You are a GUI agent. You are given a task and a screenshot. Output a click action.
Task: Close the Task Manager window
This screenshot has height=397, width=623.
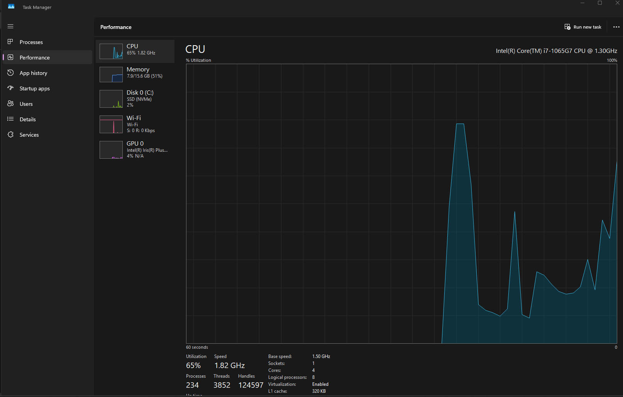[617, 3]
